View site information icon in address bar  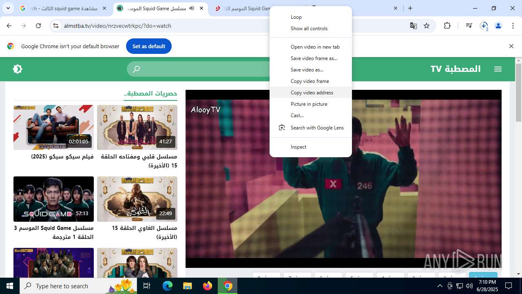pos(56,26)
